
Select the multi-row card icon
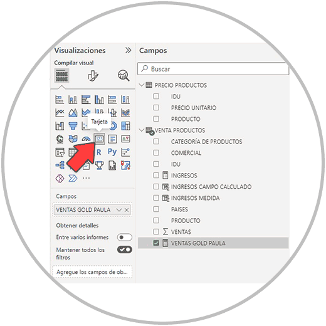click(112, 139)
